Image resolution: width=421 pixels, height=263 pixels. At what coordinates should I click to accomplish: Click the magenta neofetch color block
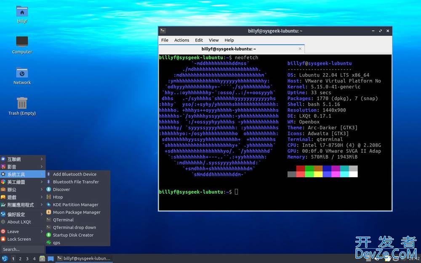click(336, 174)
